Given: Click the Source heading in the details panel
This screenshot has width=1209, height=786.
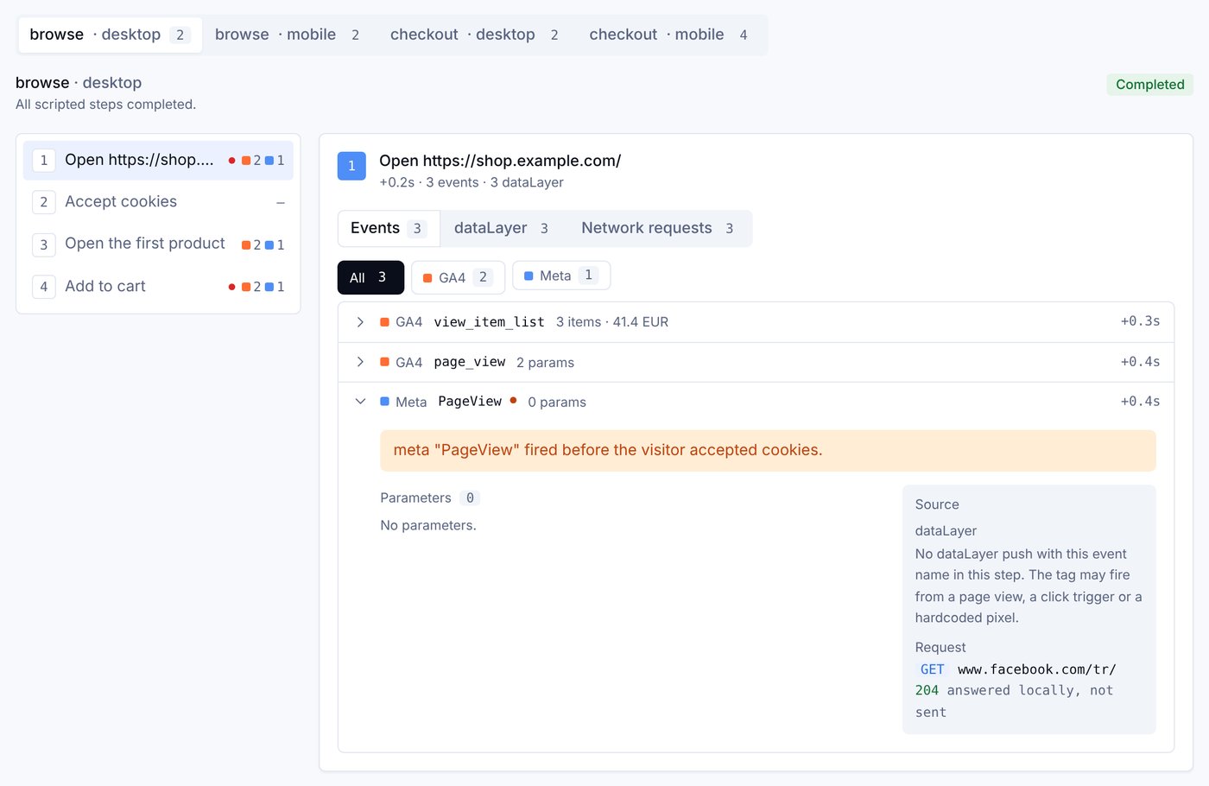Looking at the screenshot, I should point(937,504).
